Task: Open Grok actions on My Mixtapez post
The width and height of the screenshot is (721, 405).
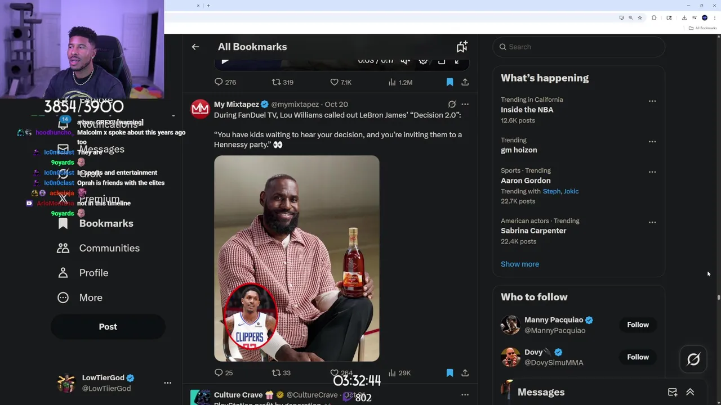Action: coord(452,104)
